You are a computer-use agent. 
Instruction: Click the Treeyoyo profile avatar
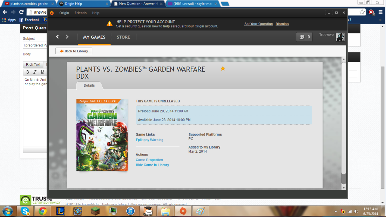(340, 37)
